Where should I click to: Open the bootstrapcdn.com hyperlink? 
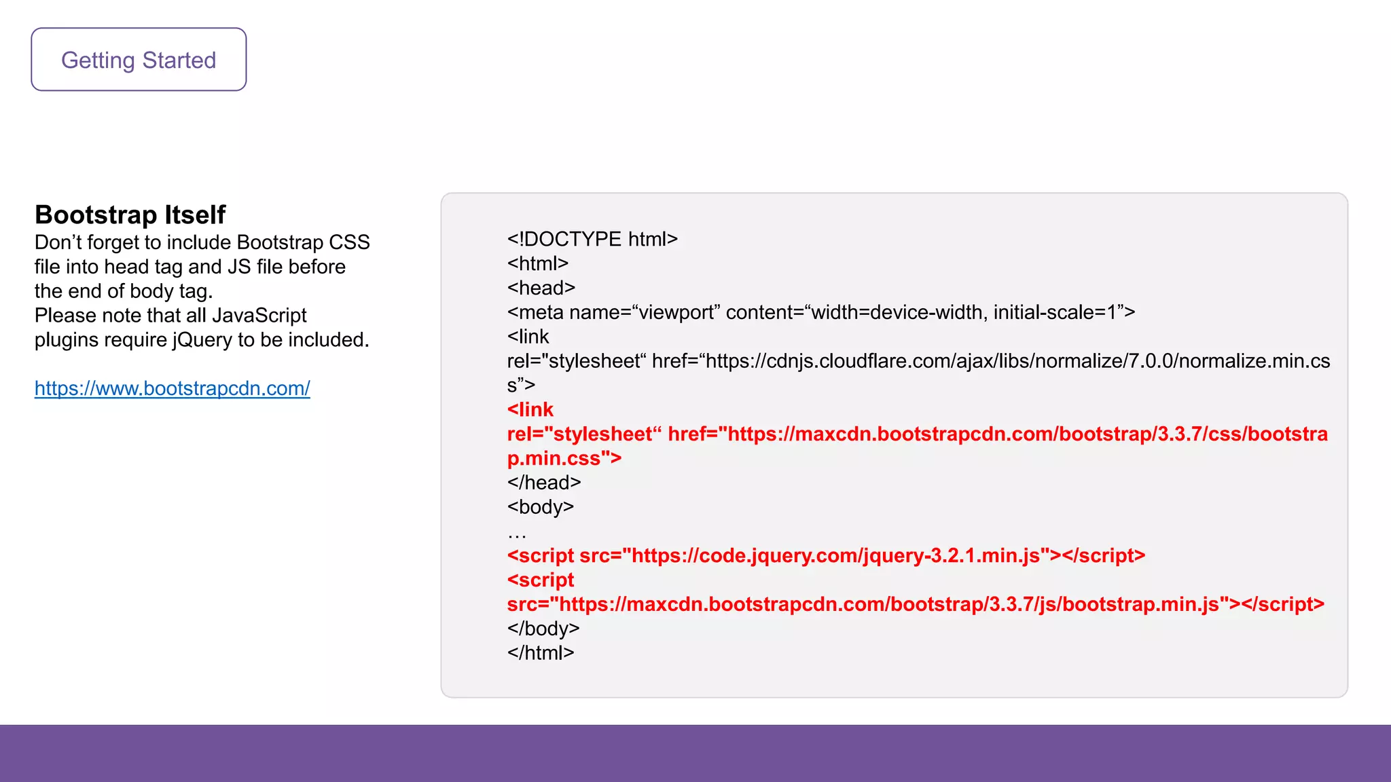(172, 388)
